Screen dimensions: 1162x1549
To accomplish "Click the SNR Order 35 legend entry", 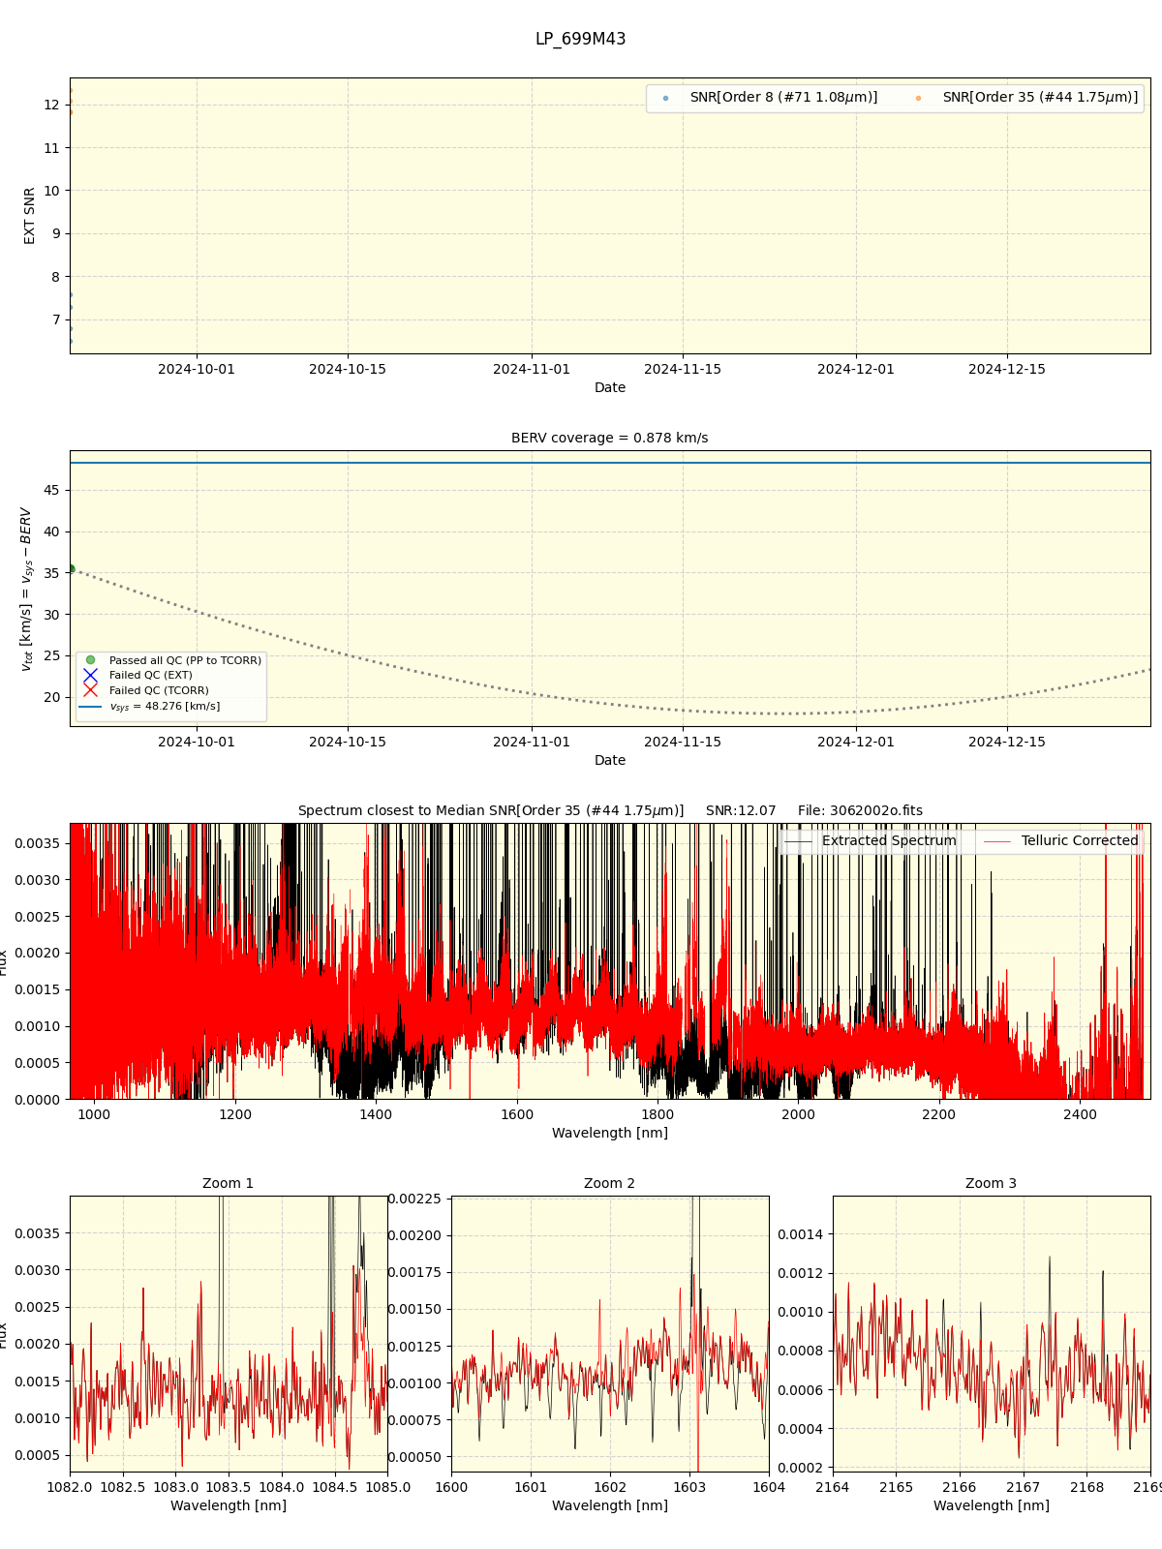I will point(1041,98).
